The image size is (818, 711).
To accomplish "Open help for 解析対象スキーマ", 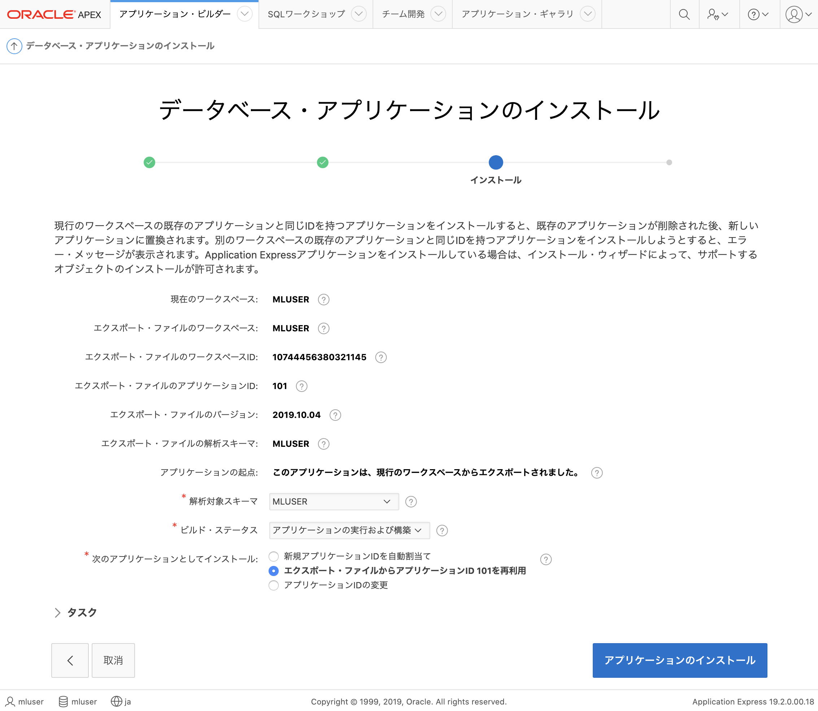I will [x=411, y=502].
